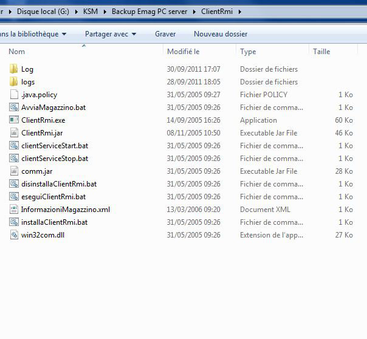Image resolution: width=367 pixels, height=339 pixels.
Task: Select the ClientRmi.exe application icon
Action: pos(14,120)
